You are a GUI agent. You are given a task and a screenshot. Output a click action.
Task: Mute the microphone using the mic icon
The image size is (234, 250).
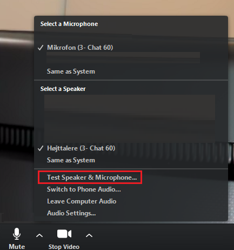pos(17,234)
